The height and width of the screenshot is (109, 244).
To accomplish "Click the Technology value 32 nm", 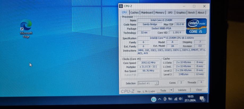I will (x=144, y=33).
